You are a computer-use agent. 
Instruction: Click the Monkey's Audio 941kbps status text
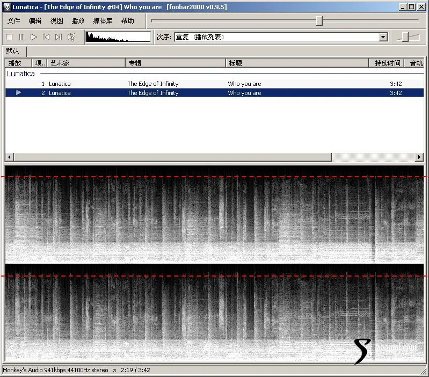click(55, 370)
